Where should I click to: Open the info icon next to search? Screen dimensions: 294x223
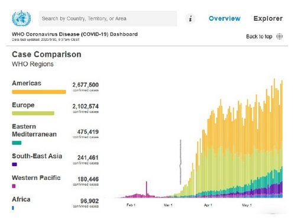click(x=190, y=19)
